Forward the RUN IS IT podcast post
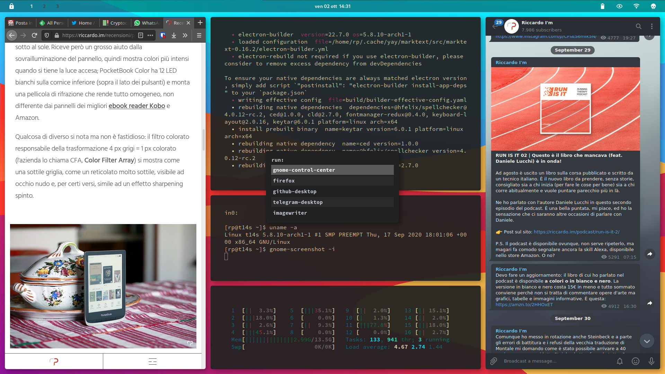Viewport: 665px width, 374px height. 650,254
